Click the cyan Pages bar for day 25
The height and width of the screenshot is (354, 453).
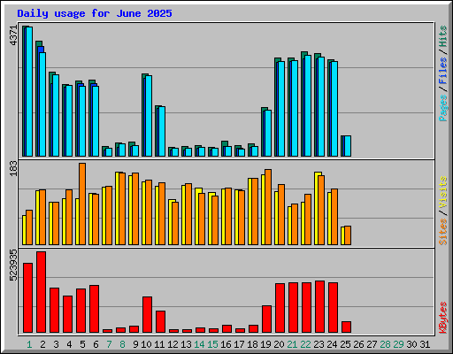pos(348,146)
